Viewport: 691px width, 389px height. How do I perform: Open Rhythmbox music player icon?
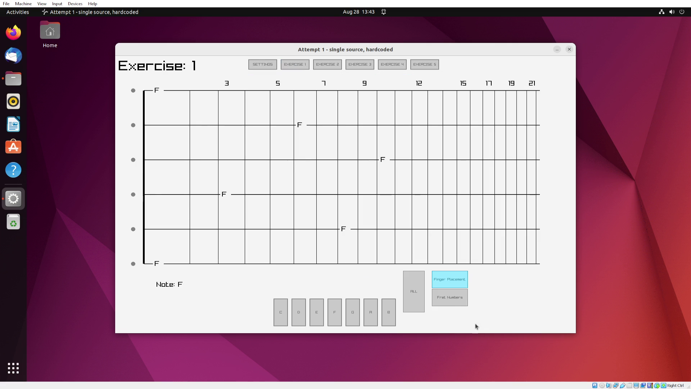pyautogui.click(x=13, y=102)
